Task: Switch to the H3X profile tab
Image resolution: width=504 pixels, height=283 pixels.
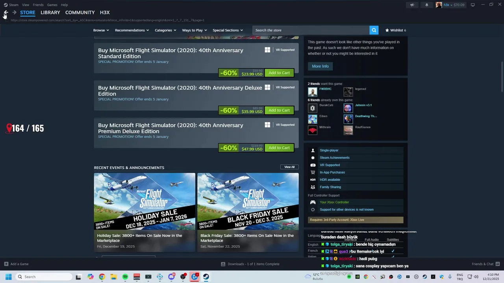Action: pyautogui.click(x=105, y=13)
